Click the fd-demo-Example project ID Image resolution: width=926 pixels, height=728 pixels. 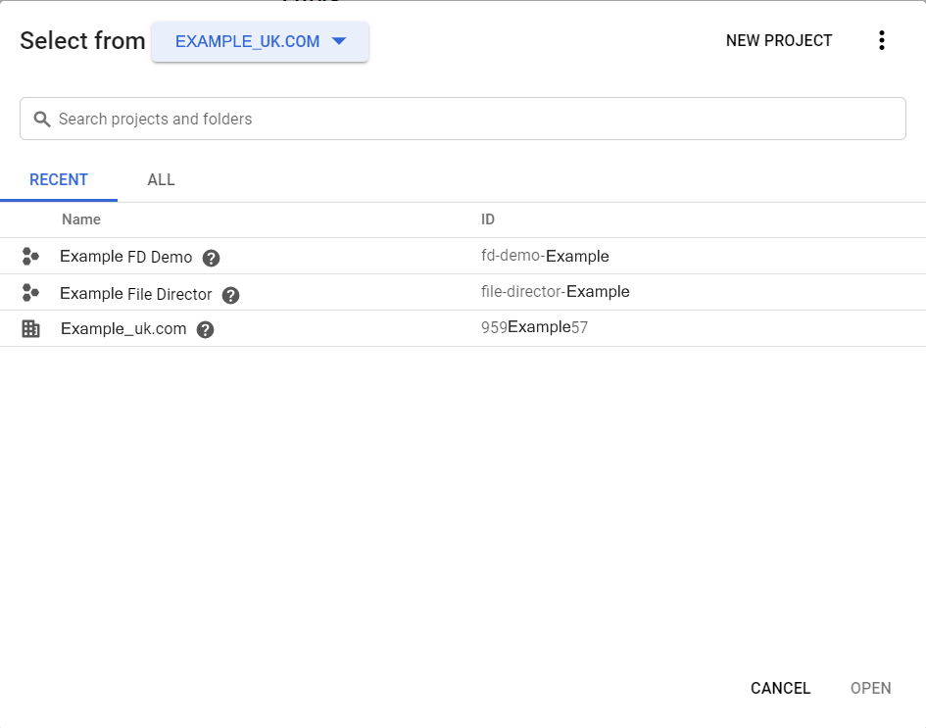coord(545,257)
